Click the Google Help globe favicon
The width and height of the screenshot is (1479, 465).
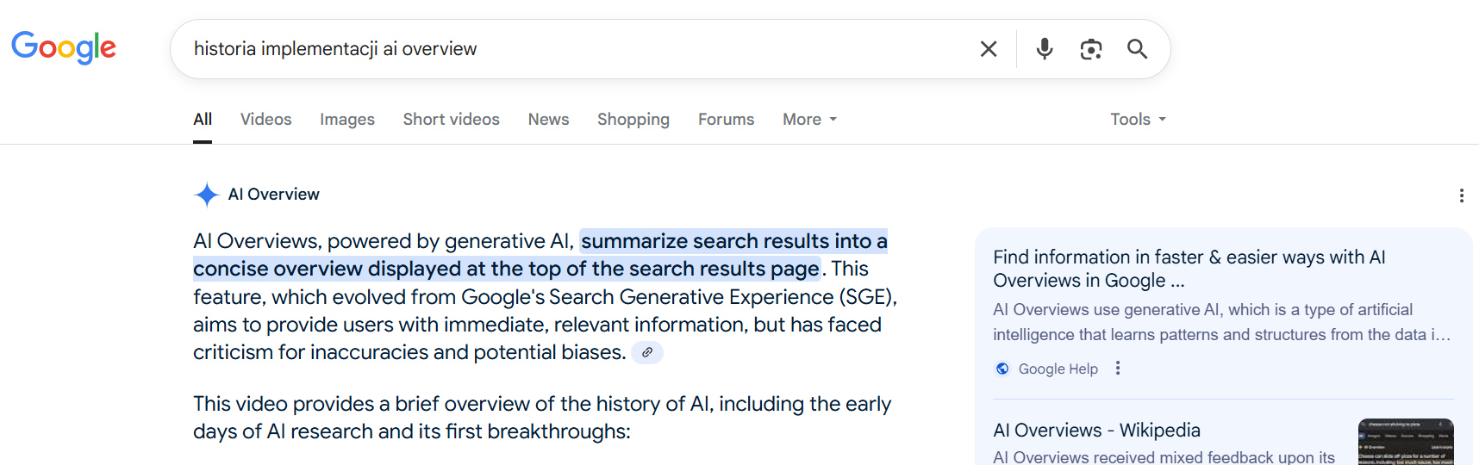click(1002, 369)
